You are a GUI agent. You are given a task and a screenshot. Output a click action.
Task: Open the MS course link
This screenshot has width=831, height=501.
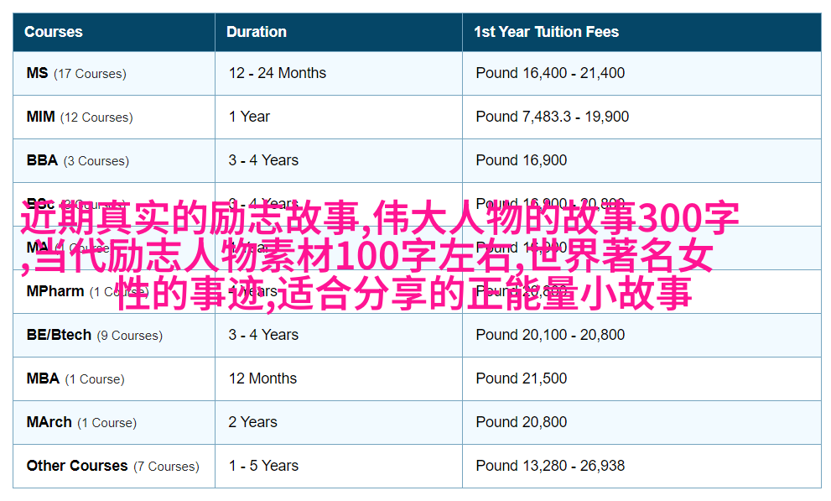pos(38,73)
